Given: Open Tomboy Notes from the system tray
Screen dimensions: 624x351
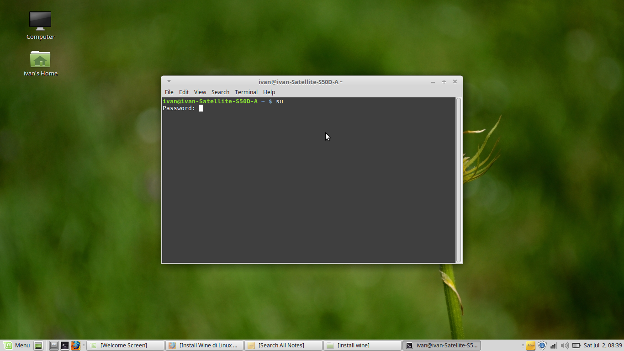Looking at the screenshot, I should coord(530,345).
